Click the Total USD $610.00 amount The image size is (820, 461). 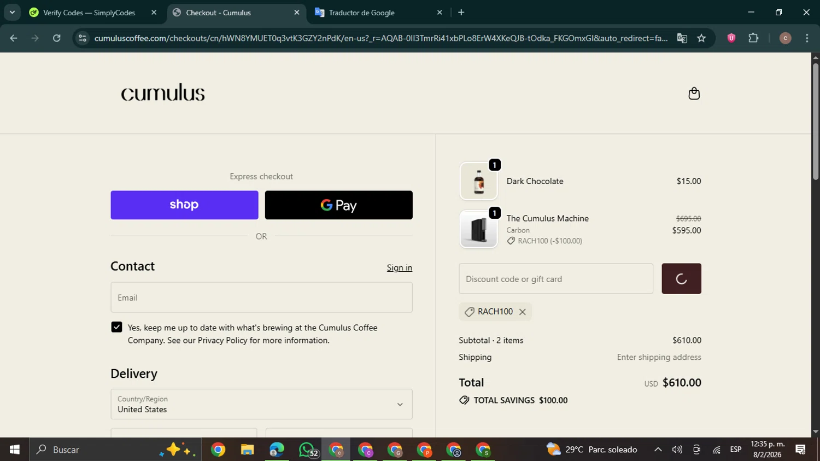(x=682, y=383)
